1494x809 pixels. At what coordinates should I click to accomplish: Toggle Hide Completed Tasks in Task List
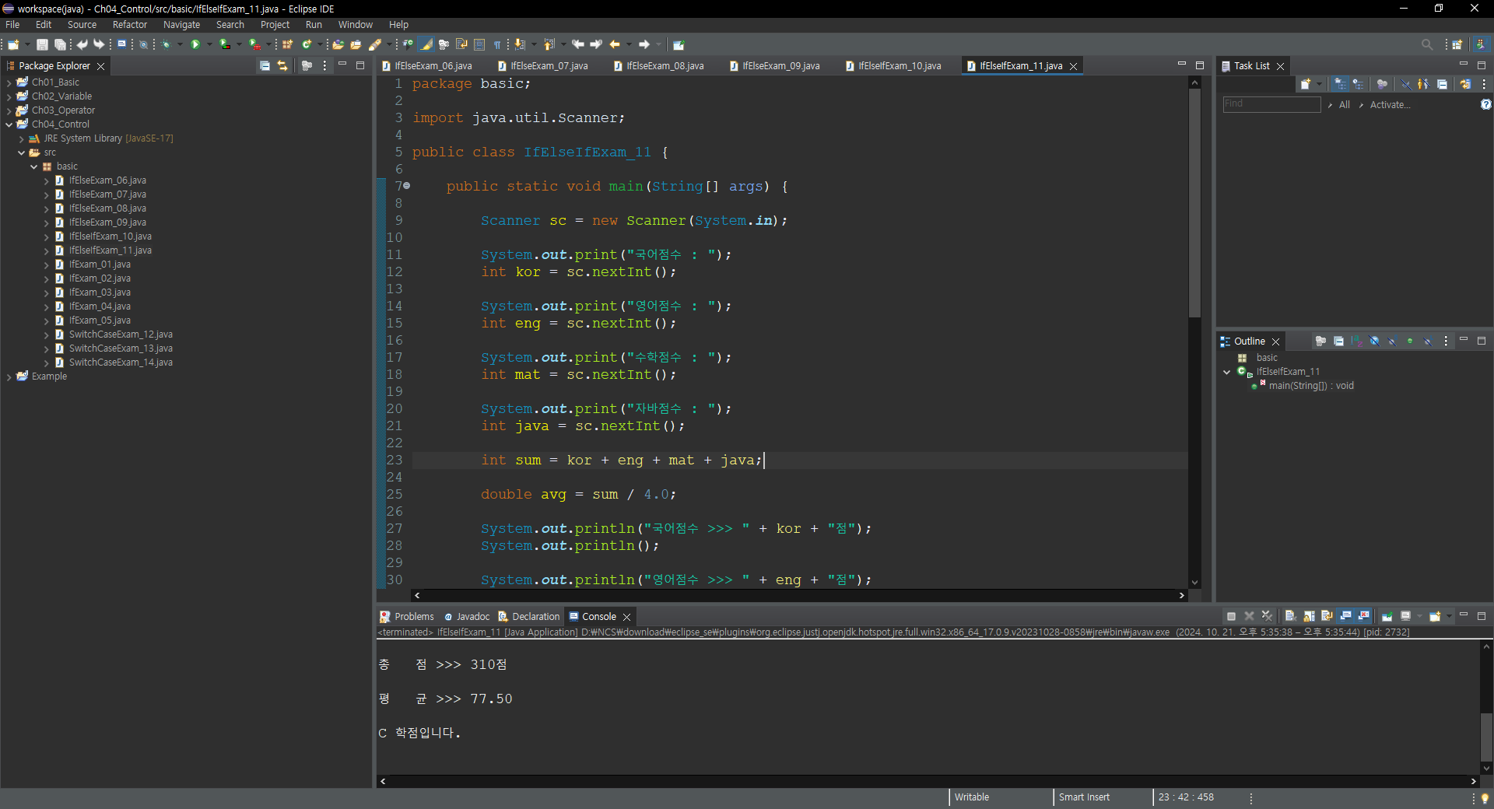click(1405, 84)
